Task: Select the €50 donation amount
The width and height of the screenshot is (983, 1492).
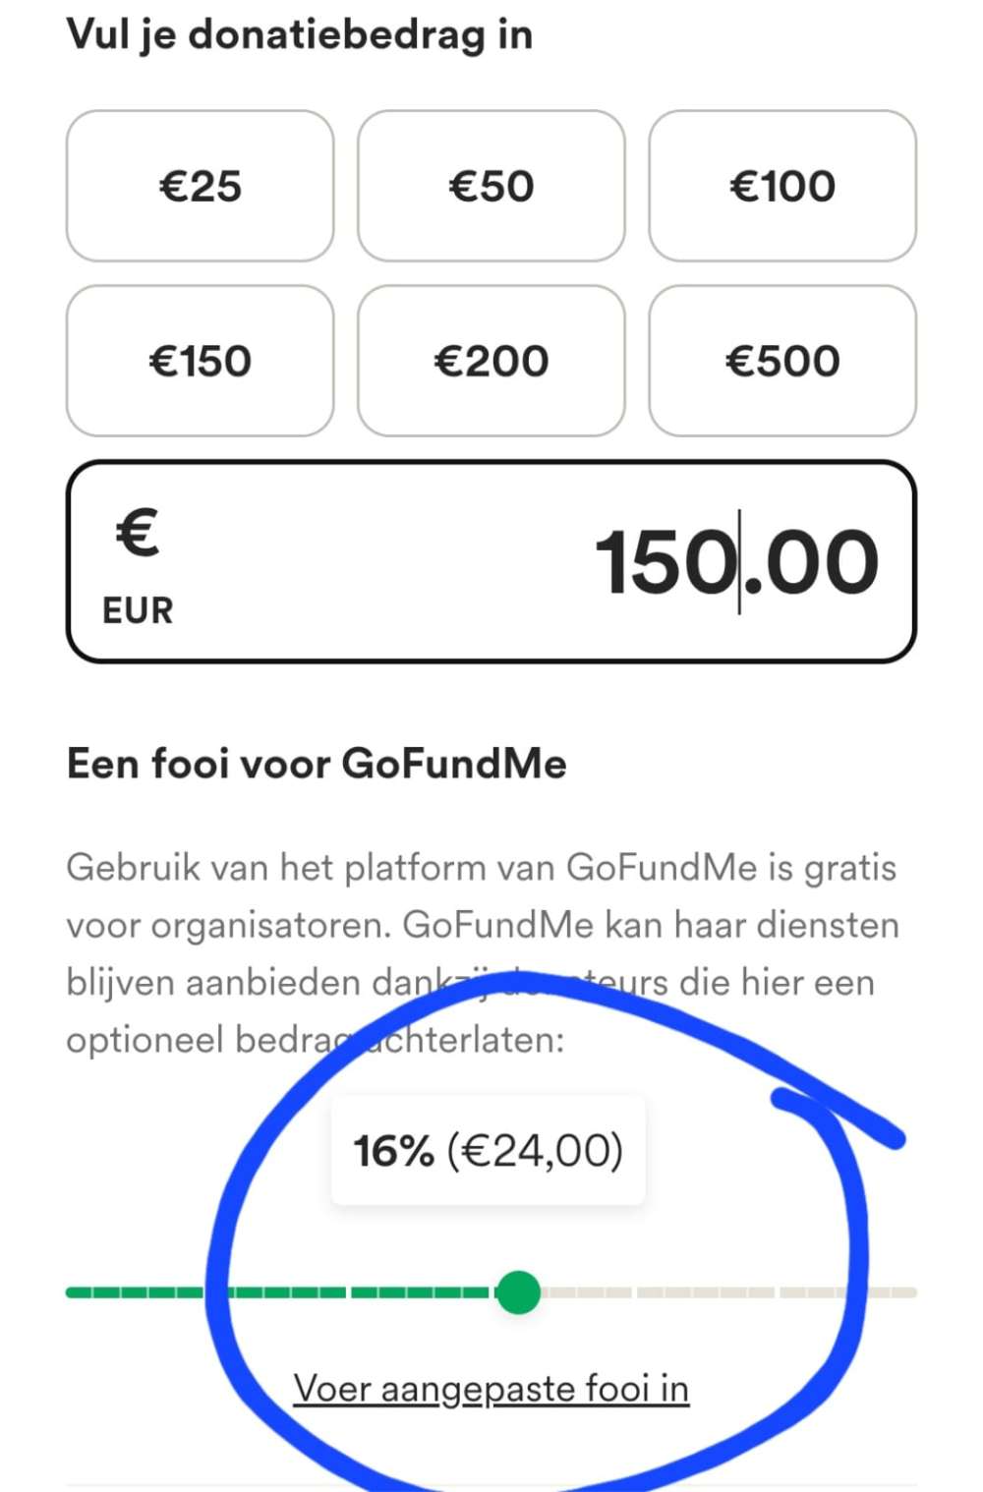Action: (491, 186)
